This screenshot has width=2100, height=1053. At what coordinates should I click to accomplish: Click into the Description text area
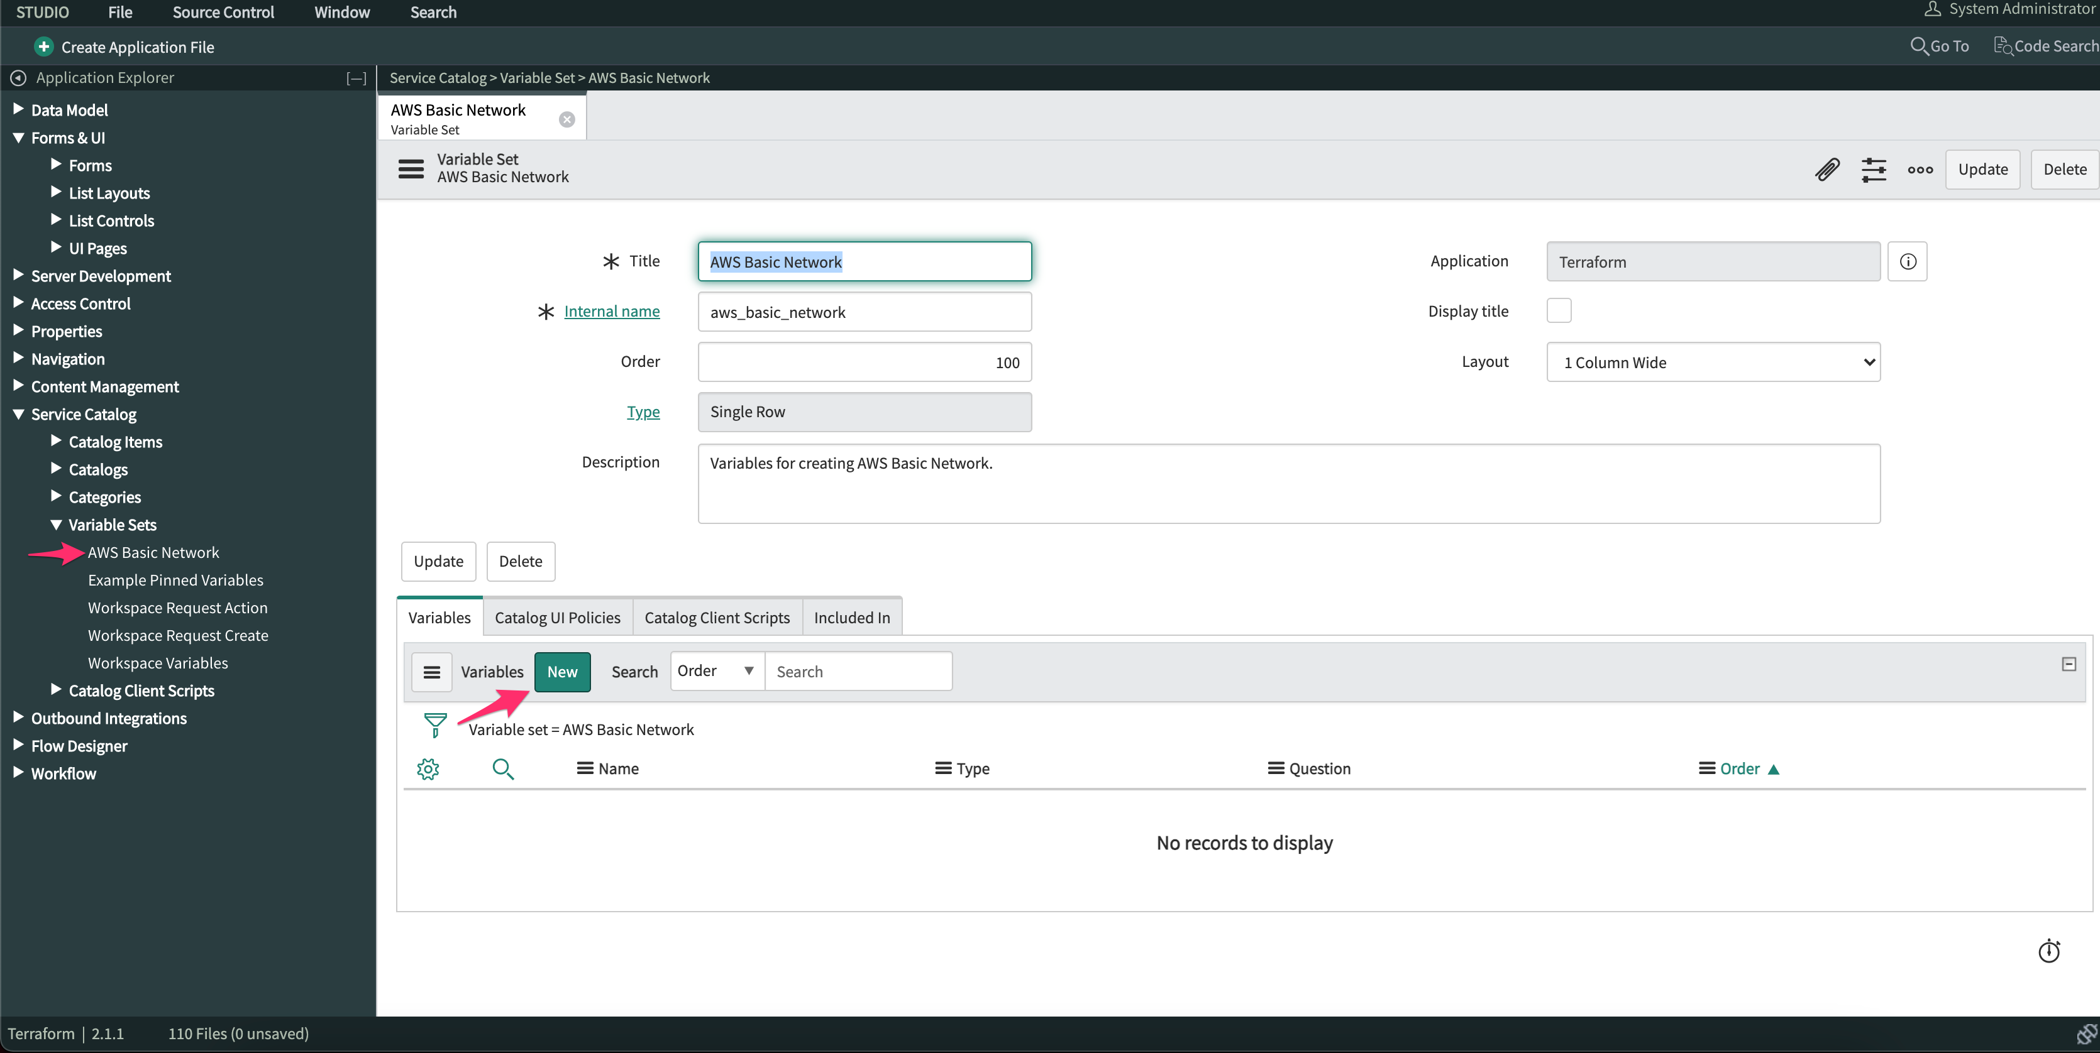[1288, 484]
